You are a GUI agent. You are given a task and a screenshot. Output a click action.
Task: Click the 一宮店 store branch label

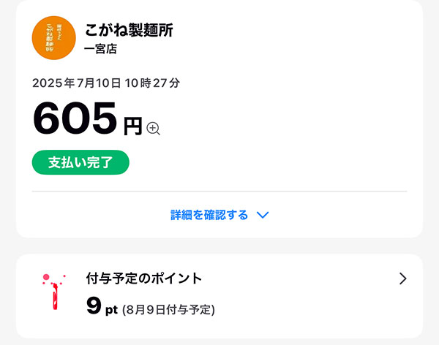point(100,49)
